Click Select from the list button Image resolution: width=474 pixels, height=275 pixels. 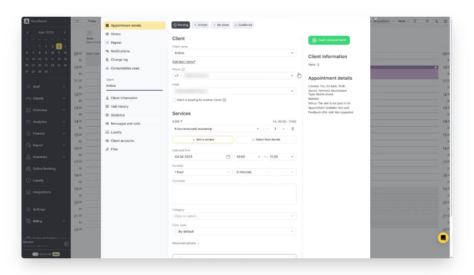pos(266,140)
